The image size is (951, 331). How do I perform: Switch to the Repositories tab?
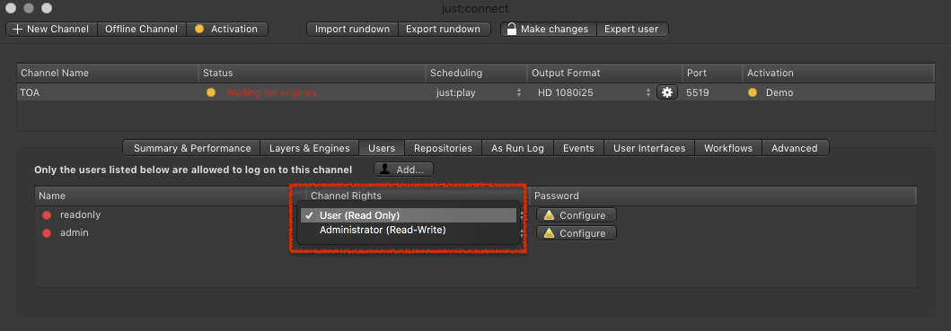443,148
